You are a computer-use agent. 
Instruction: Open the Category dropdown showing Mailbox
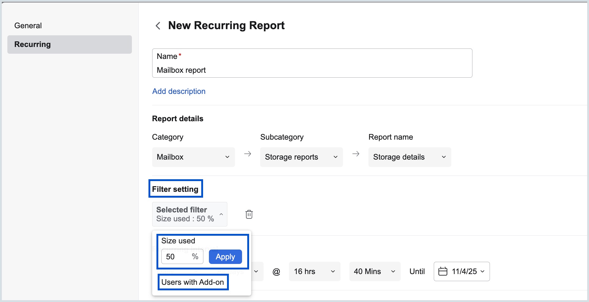coord(193,157)
